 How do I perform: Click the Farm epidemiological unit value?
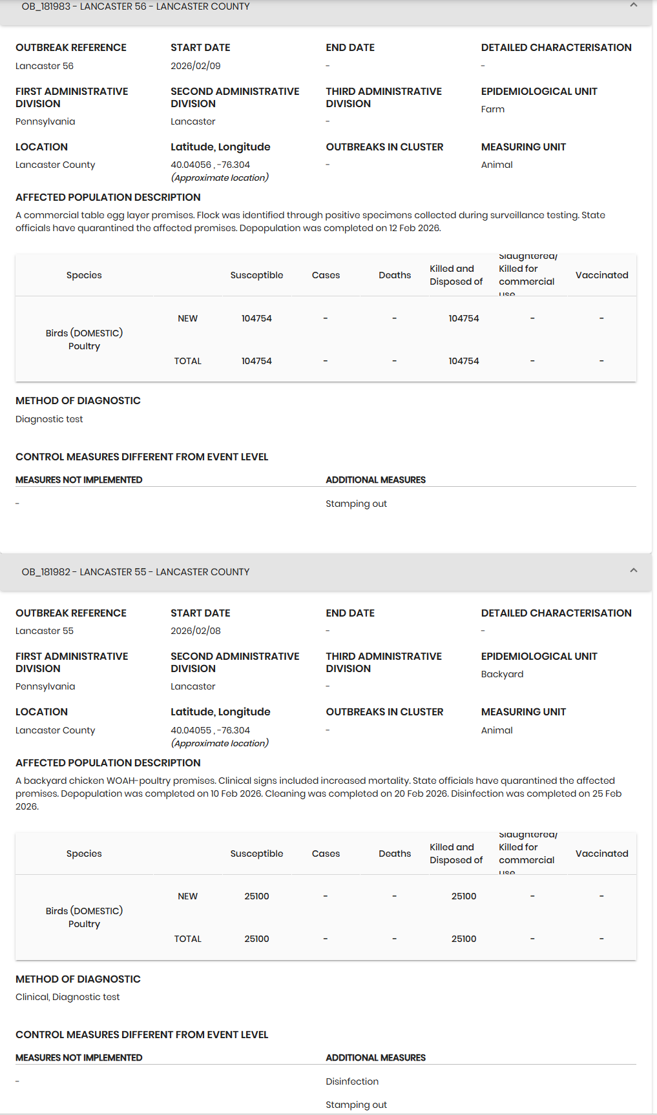493,109
